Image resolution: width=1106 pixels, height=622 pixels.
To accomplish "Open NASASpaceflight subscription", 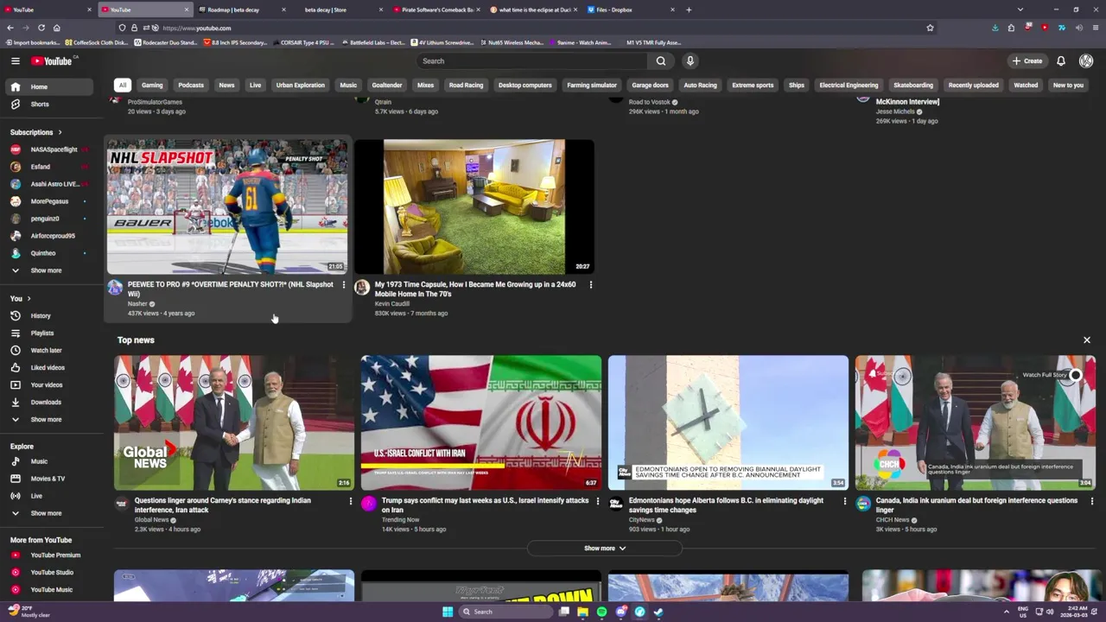I will pyautogui.click(x=50, y=149).
